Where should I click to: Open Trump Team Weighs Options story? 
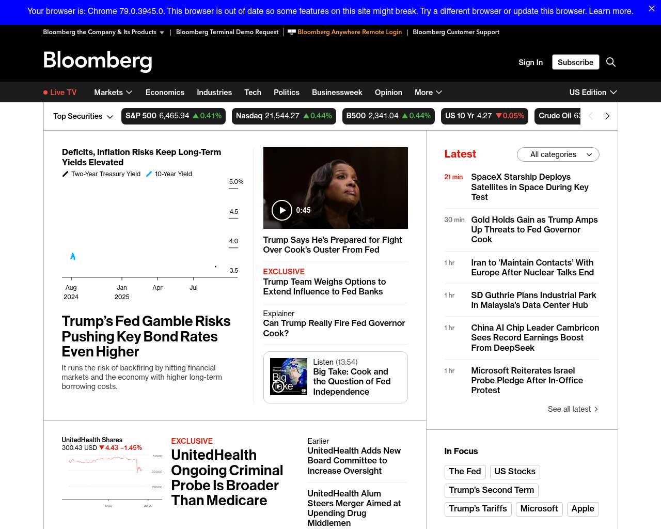pyautogui.click(x=324, y=287)
